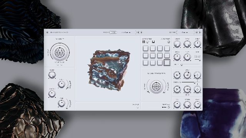Image resolution: width=246 pixels, height=138 pixels.
Task: Toggle the second small switch under left macro dial
Action: click(x=61, y=65)
